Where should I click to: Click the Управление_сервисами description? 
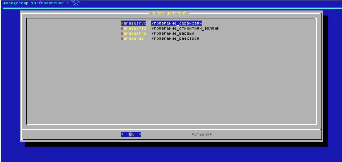tap(176, 23)
